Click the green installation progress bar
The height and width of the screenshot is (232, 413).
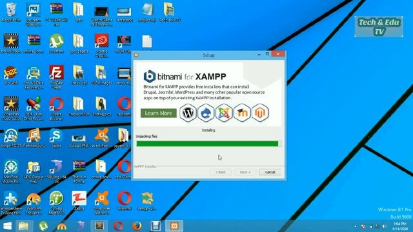tap(208, 144)
